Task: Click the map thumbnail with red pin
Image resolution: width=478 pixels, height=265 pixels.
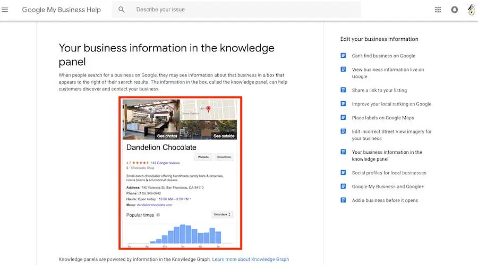Action: pyautogui.click(x=209, y=110)
